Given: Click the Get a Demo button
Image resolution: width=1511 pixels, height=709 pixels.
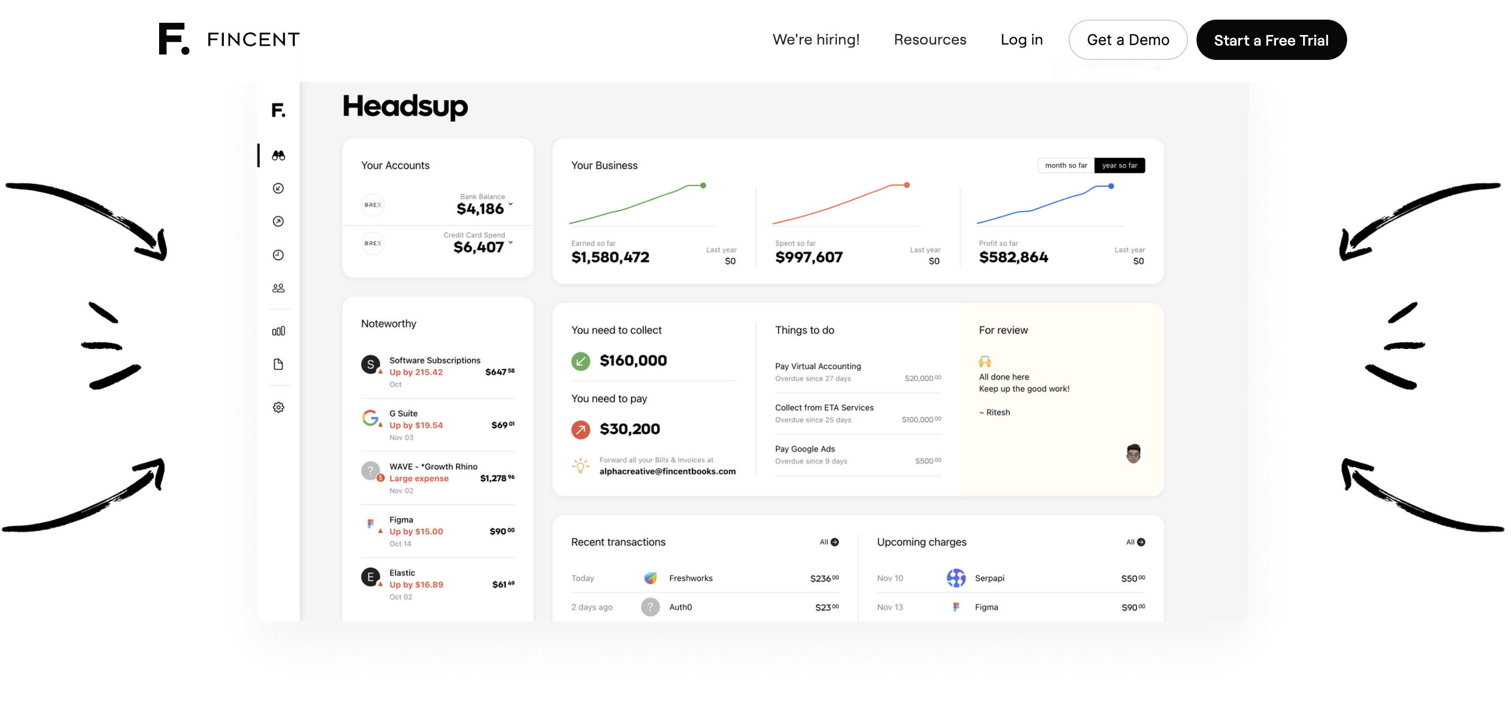Looking at the screenshot, I should point(1127,39).
